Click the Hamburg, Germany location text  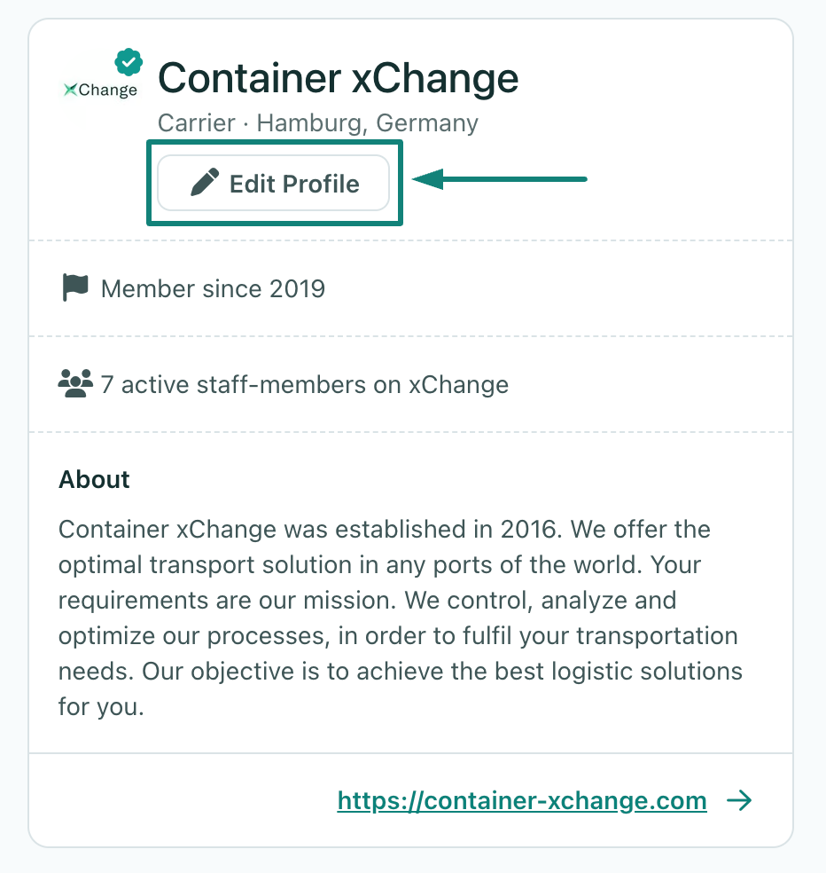tap(367, 122)
